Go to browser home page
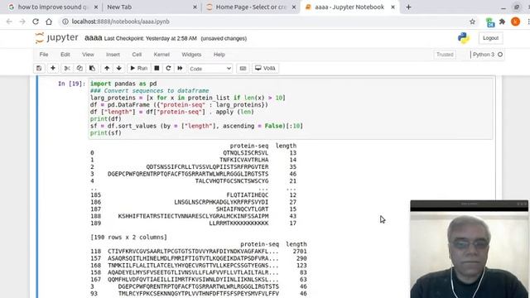This screenshot has height=298, width=530. point(49,22)
